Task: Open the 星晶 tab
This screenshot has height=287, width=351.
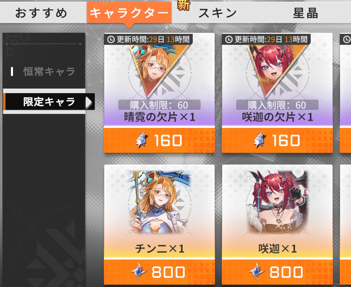Action: [305, 13]
